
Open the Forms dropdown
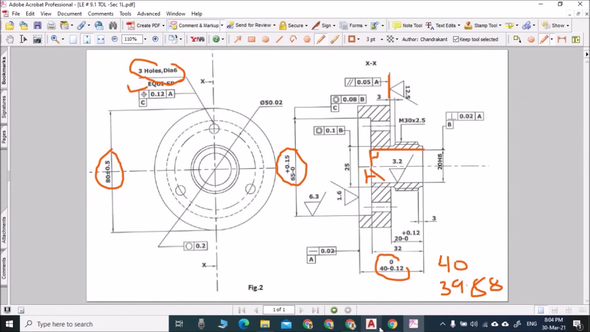(366, 25)
